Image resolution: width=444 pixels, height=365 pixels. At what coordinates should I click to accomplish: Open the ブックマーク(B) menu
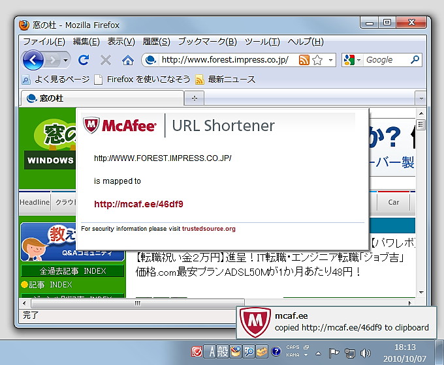(207, 42)
